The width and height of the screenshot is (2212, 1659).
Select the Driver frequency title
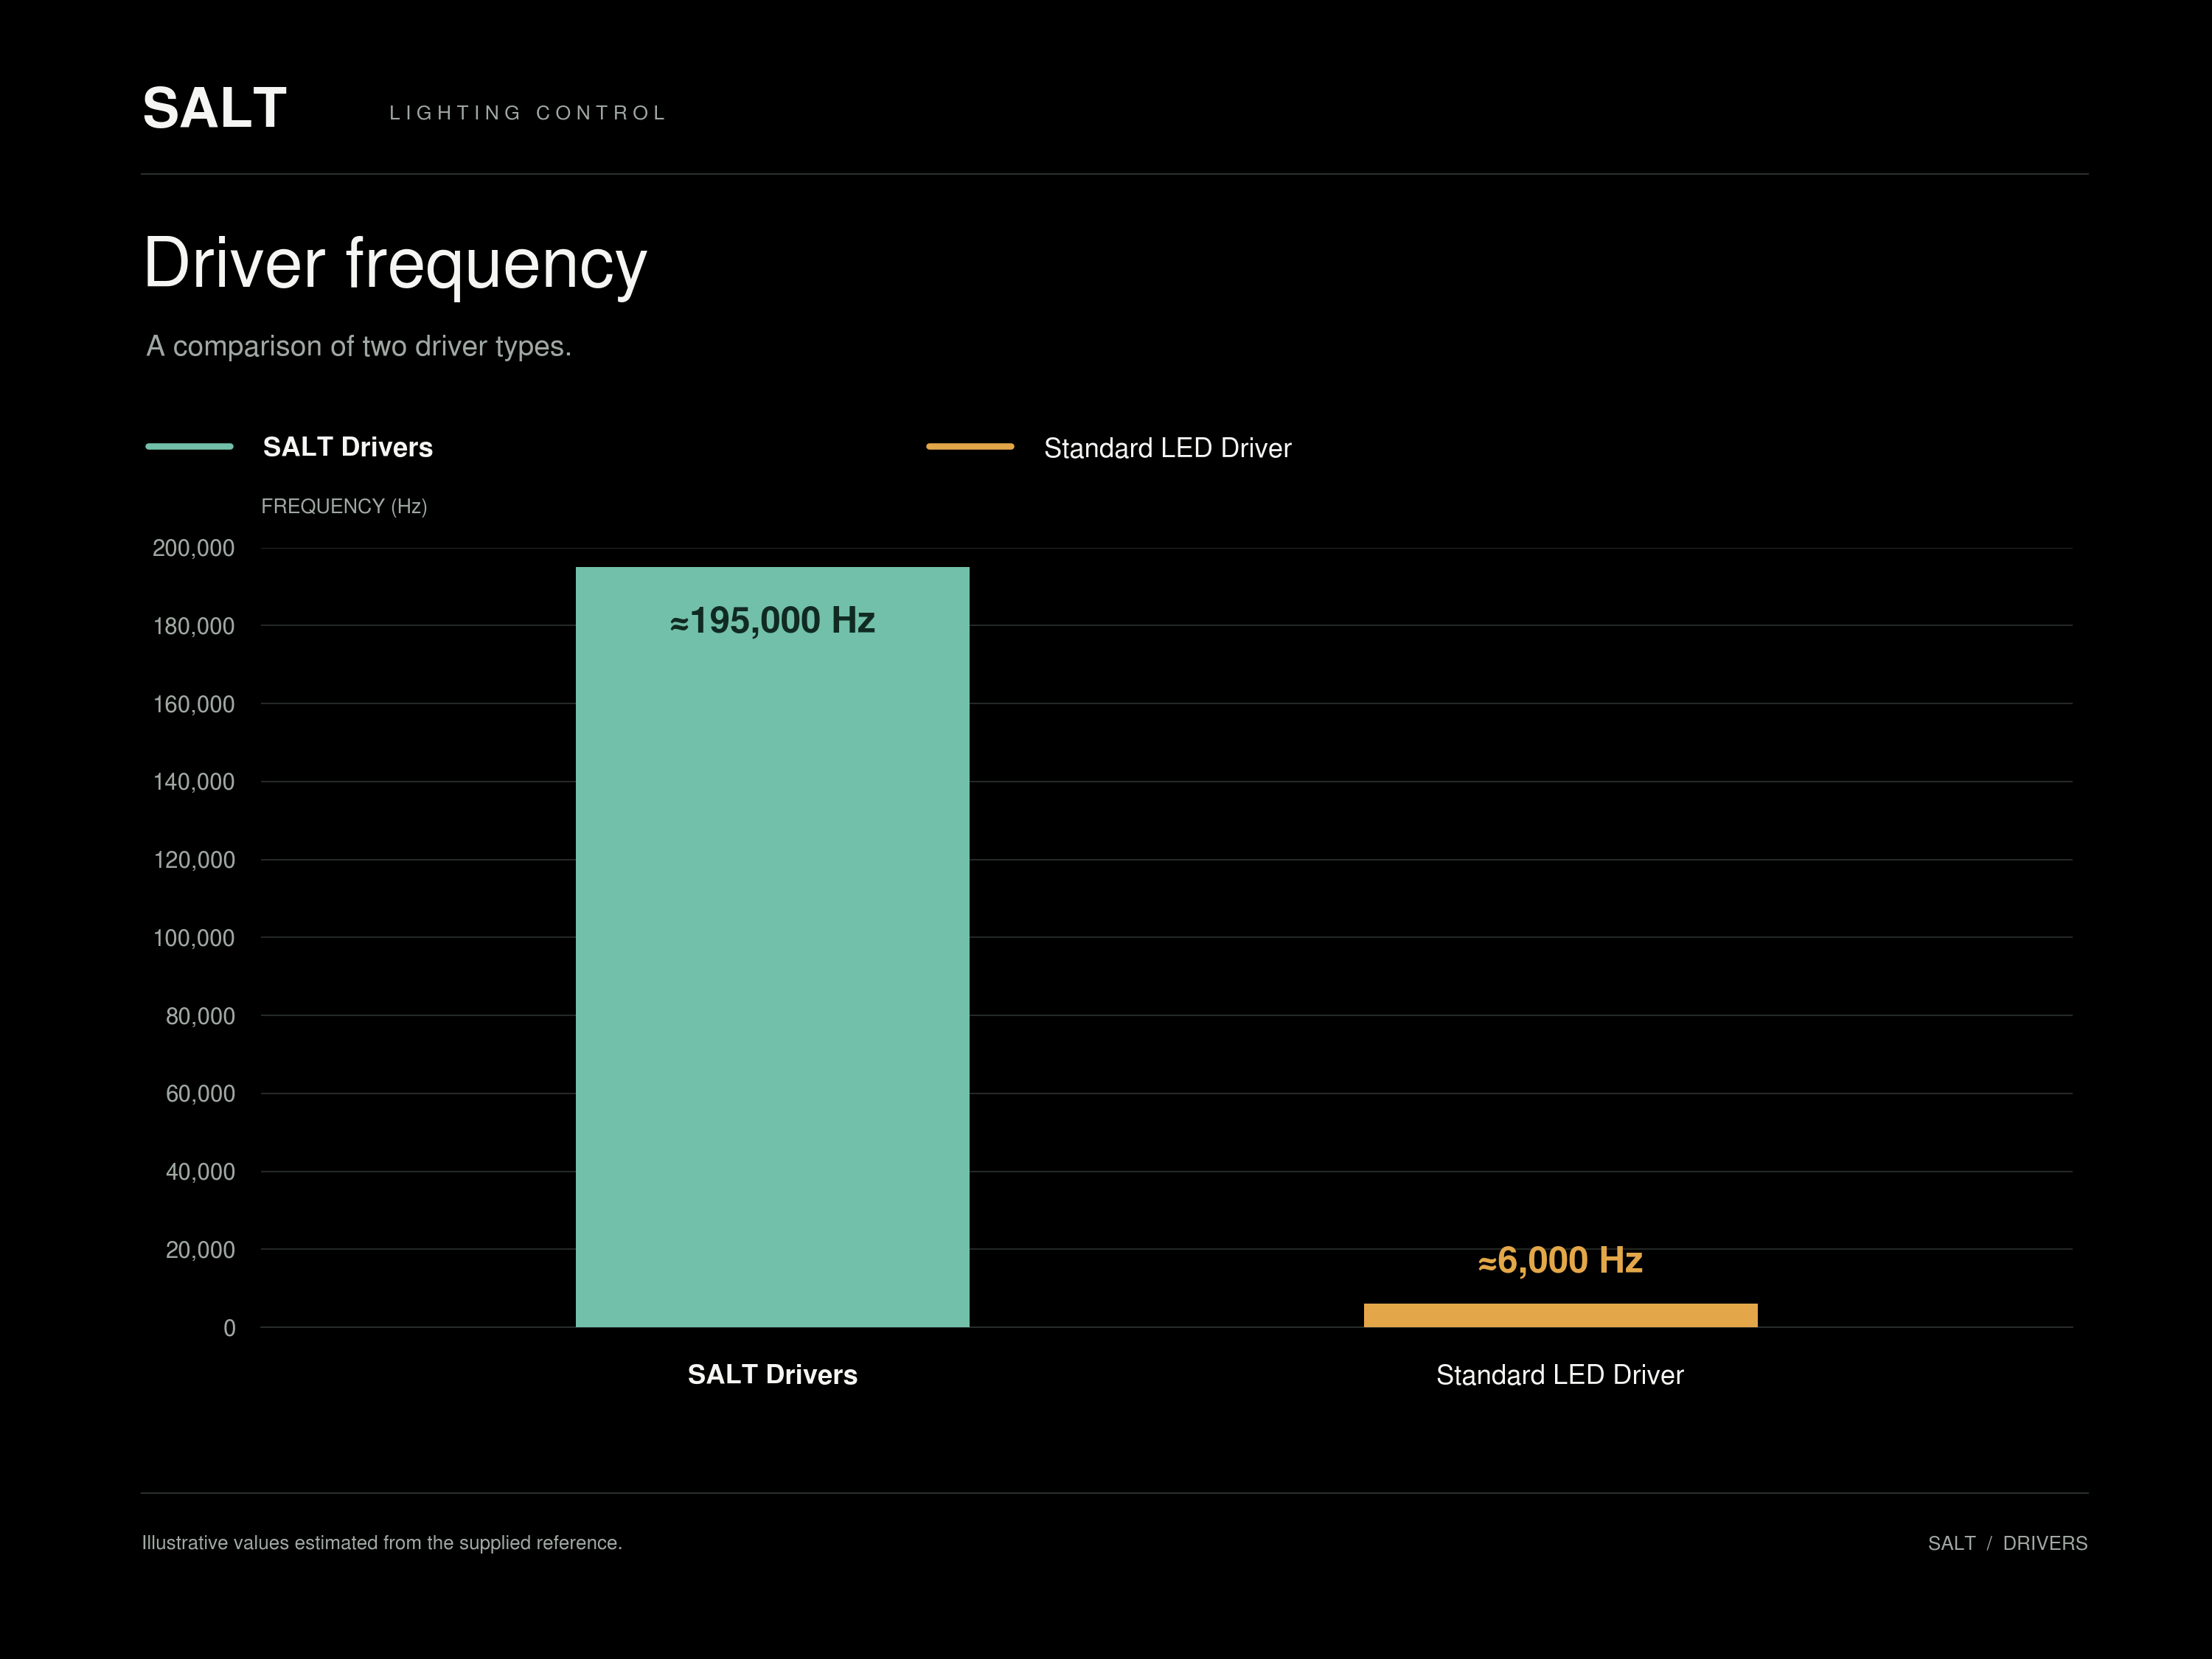[x=395, y=264]
